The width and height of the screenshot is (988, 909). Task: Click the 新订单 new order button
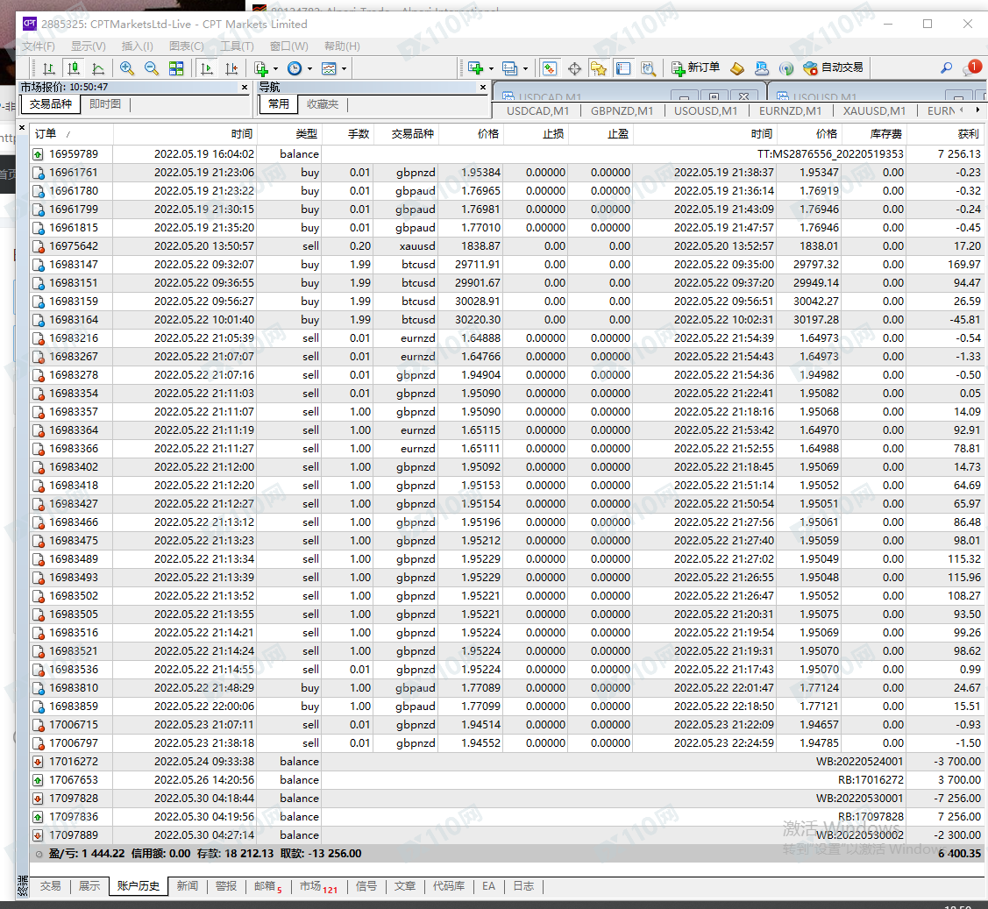[695, 67]
